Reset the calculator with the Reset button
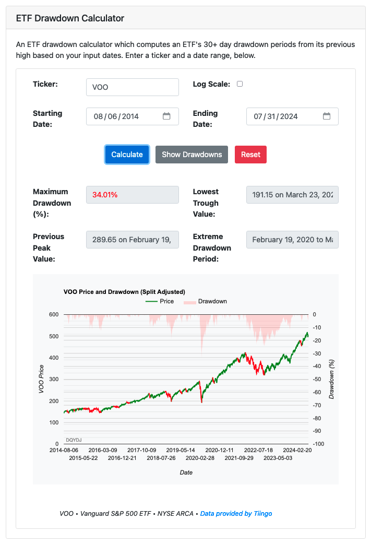The height and width of the screenshot is (544, 371). tap(250, 154)
